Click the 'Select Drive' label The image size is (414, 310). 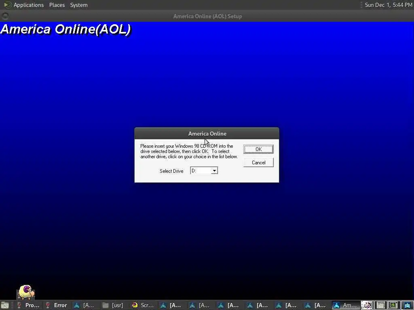pyautogui.click(x=171, y=171)
